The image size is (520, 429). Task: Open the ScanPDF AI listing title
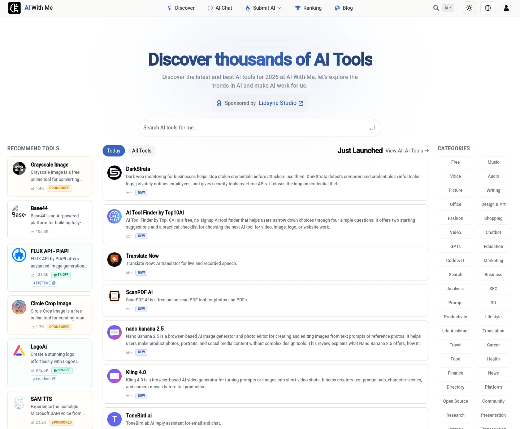coord(139,292)
